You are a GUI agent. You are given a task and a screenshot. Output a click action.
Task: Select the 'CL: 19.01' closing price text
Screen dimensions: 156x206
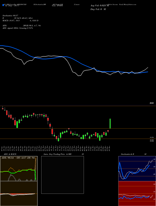pos(57,6)
